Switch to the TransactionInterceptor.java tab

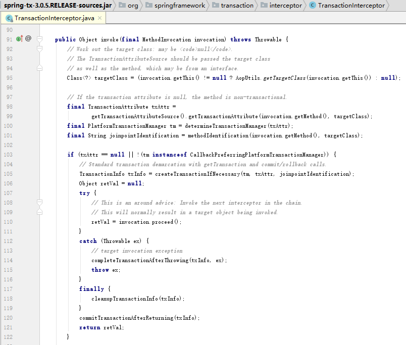pos(55,18)
